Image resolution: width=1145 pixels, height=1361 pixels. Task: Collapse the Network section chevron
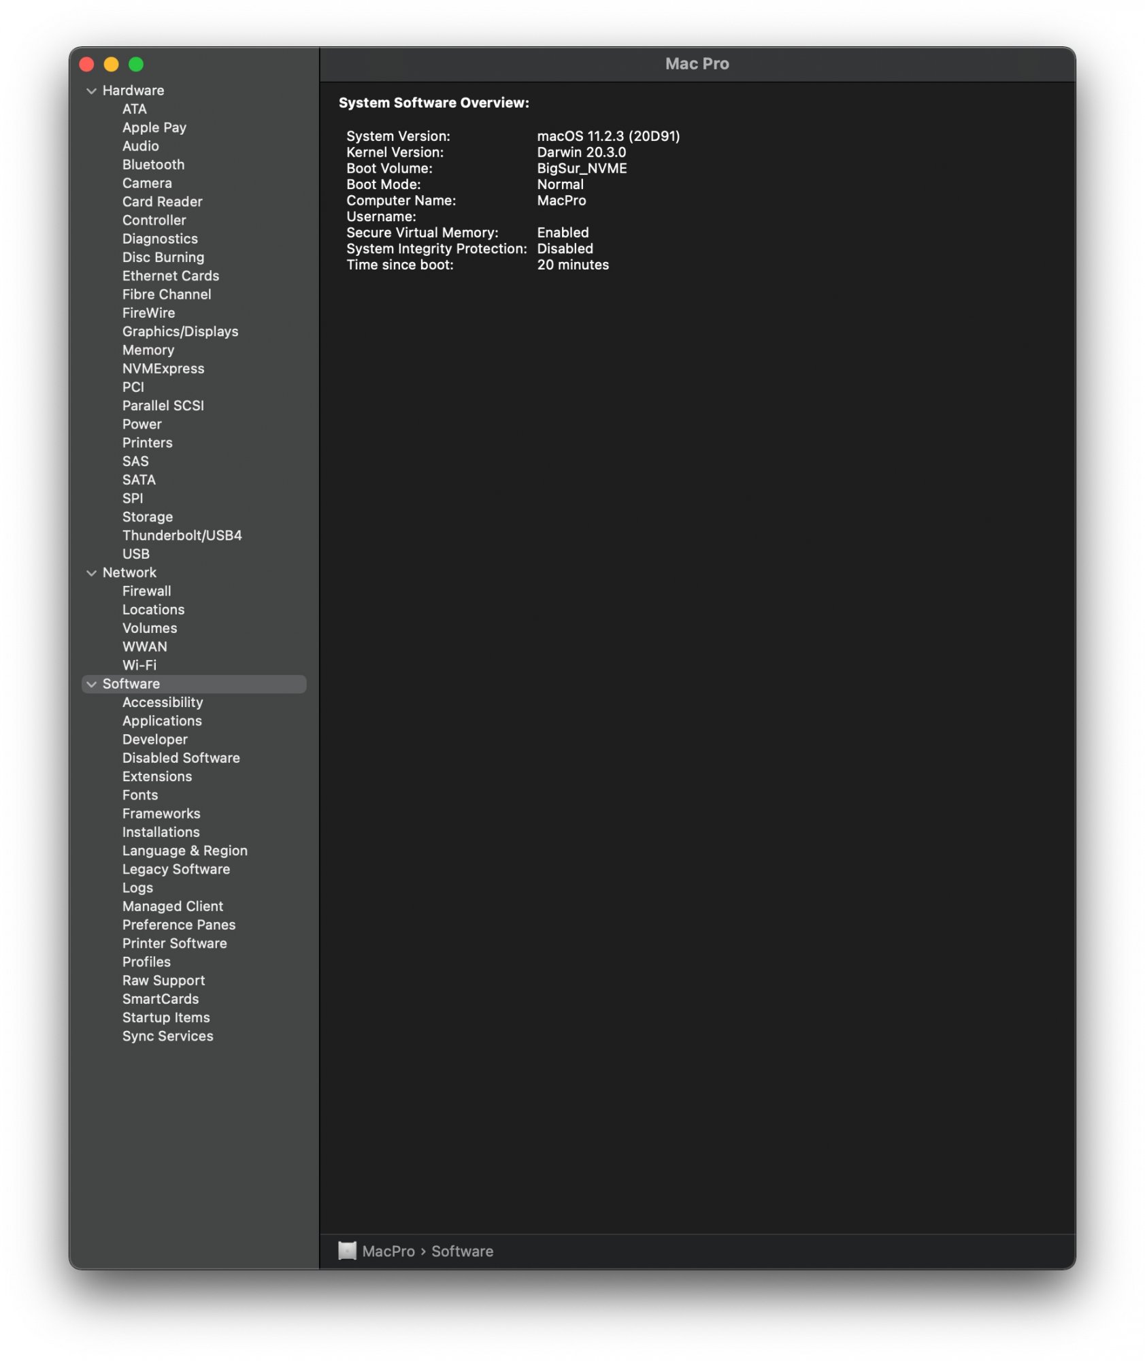[91, 573]
